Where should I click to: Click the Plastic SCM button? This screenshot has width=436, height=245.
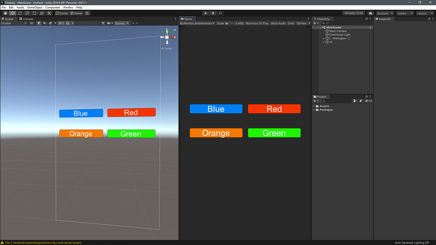[354, 13]
